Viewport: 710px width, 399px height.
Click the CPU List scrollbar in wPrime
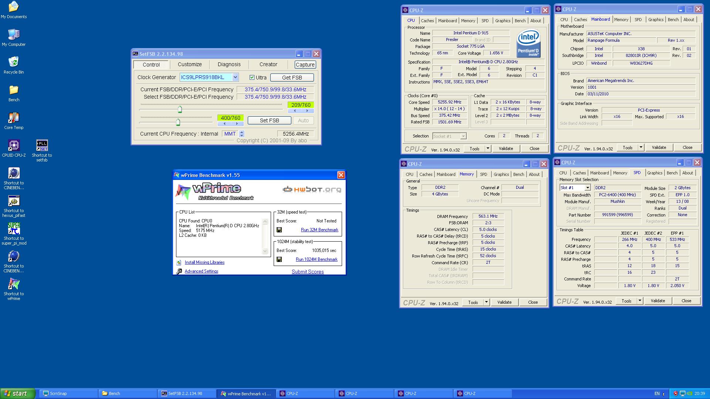click(x=265, y=236)
